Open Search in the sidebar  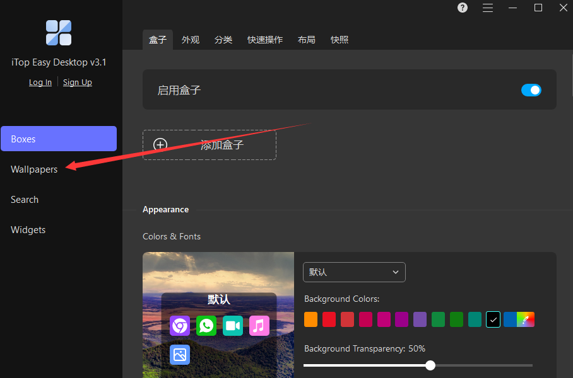(x=25, y=200)
